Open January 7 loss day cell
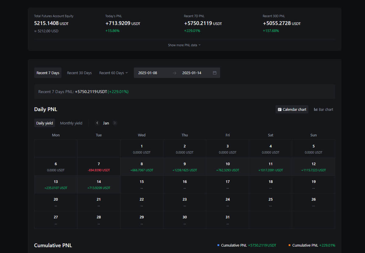This screenshot has height=253, width=365. click(x=99, y=167)
